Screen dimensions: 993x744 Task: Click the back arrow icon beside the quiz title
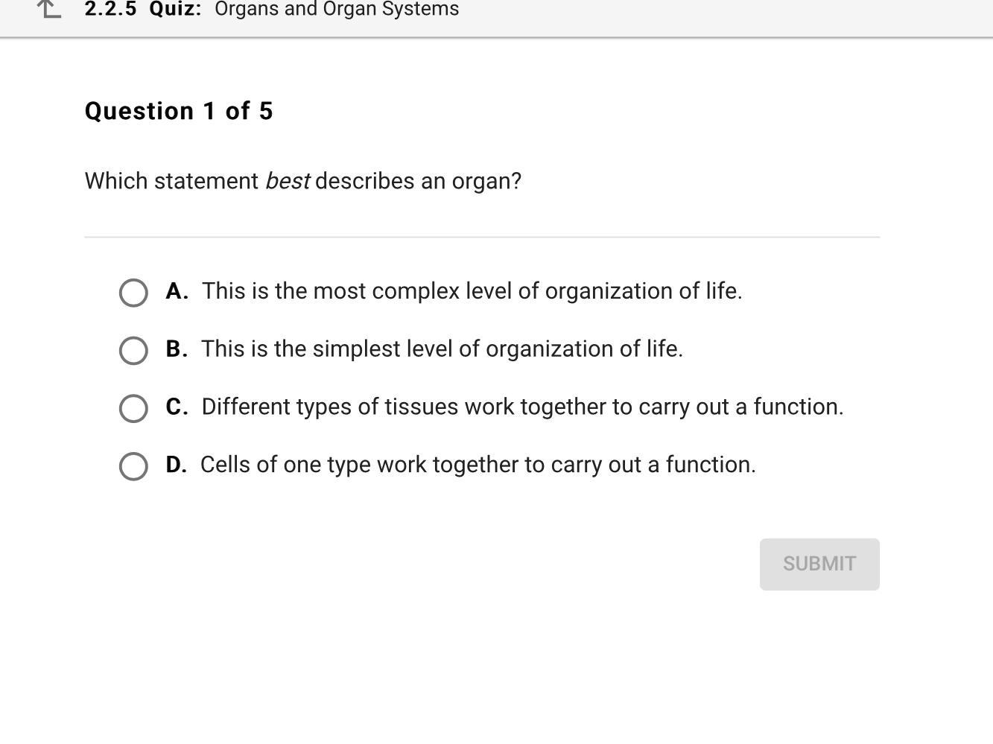(49, 9)
